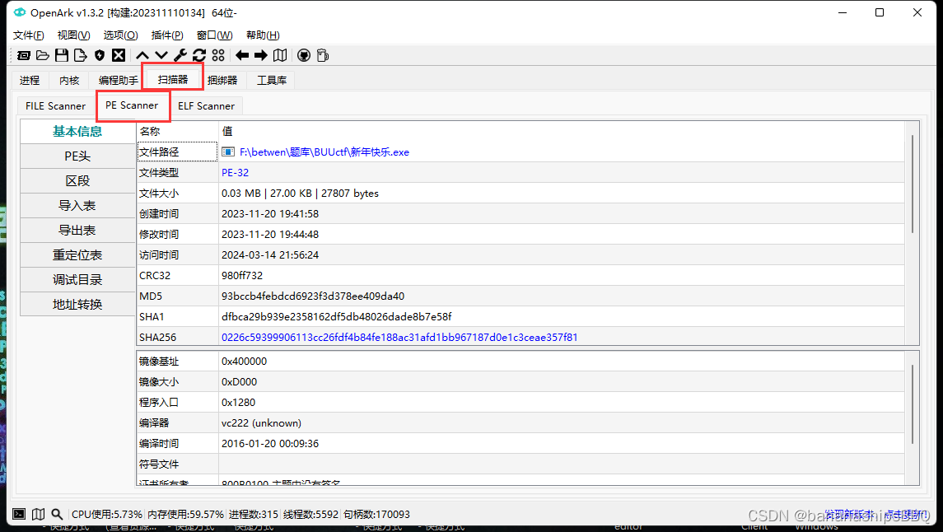Image resolution: width=943 pixels, height=532 pixels.
Task: Click the 编译器 value vc222 (unknown)
Action: (261, 423)
